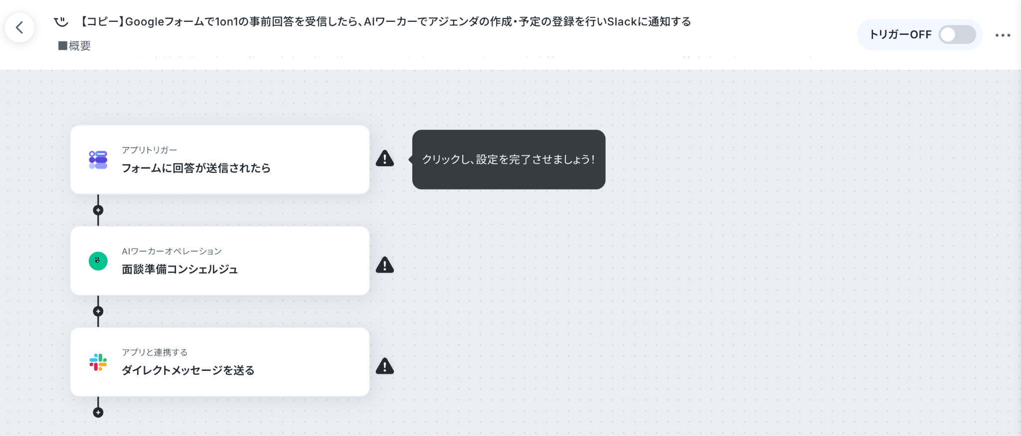Open the ダイレクトメッセージを送る card

click(x=220, y=362)
